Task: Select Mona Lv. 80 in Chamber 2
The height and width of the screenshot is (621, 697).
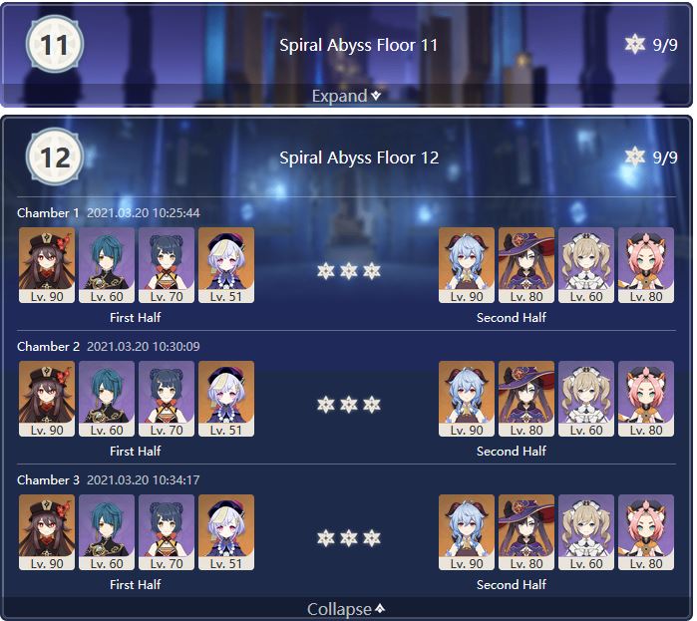Action: pos(526,399)
